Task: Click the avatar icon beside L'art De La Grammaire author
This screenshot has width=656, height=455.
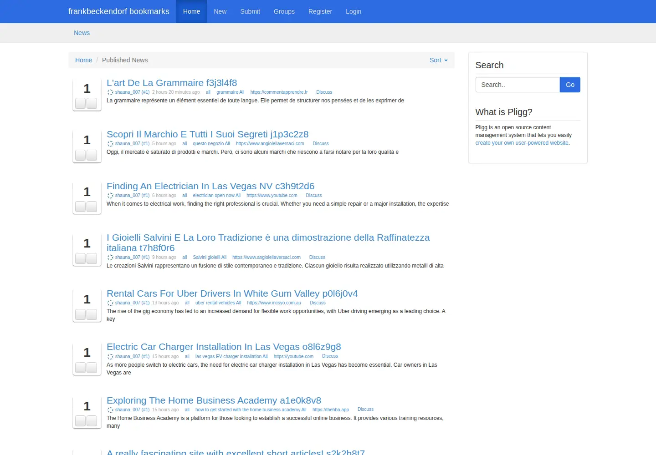Action: click(110, 92)
